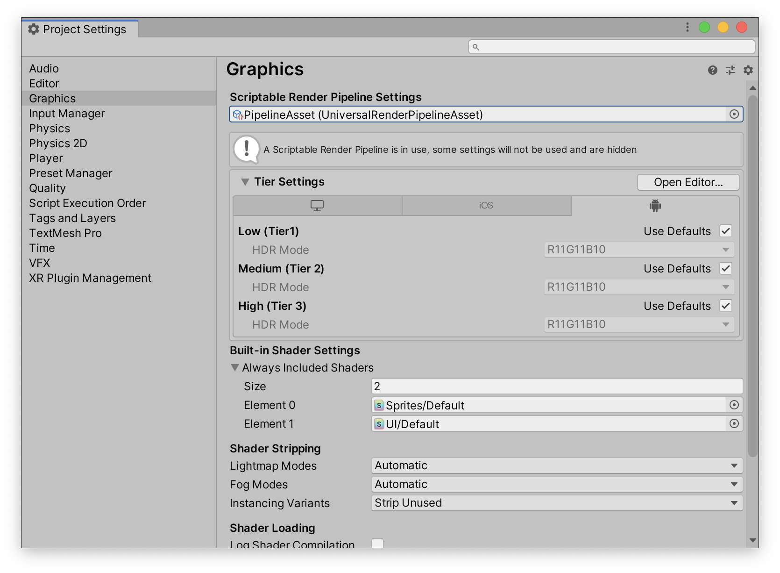The width and height of the screenshot is (780, 573).
Task: Click the scrollbar down arrow
Action: tap(752, 540)
